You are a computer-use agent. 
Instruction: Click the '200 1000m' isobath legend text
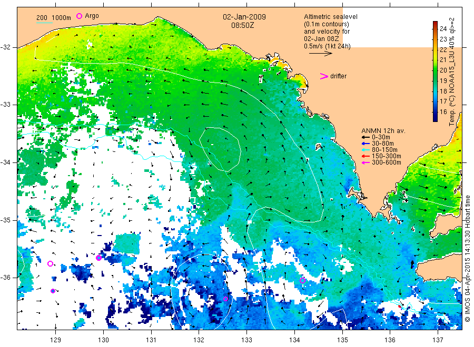[54, 18]
